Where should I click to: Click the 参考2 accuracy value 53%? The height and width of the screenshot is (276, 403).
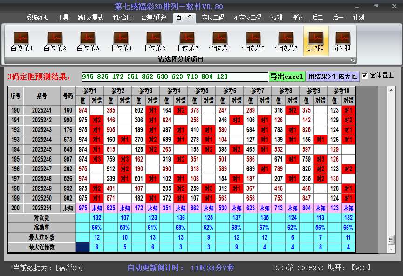(x=125, y=228)
